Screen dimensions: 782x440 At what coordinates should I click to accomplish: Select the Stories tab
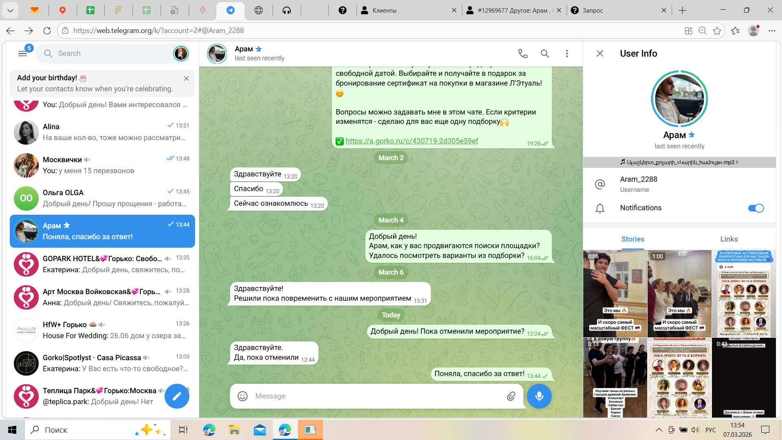click(x=633, y=239)
